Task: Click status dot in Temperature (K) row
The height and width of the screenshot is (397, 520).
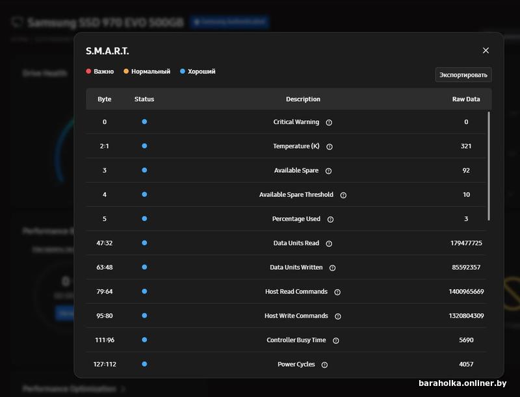Action: pos(144,146)
